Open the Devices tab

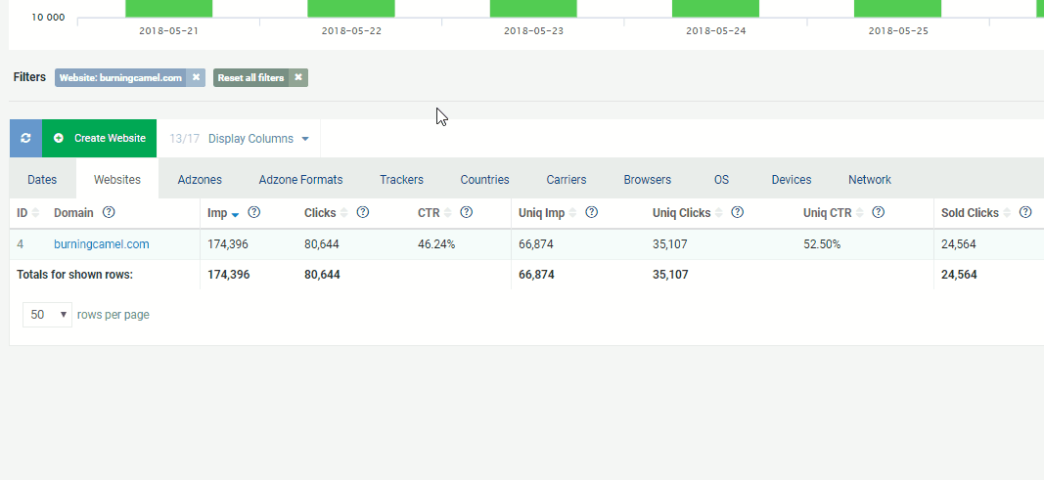792,180
